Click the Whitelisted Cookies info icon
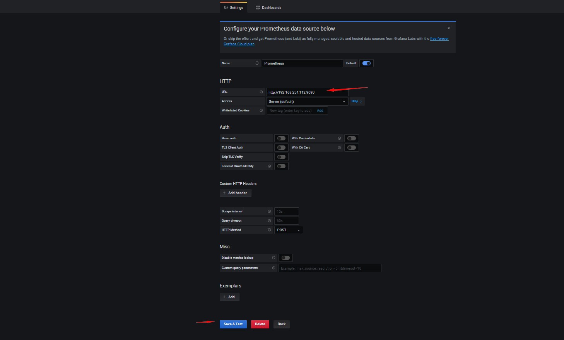564x340 pixels. pos(261,111)
